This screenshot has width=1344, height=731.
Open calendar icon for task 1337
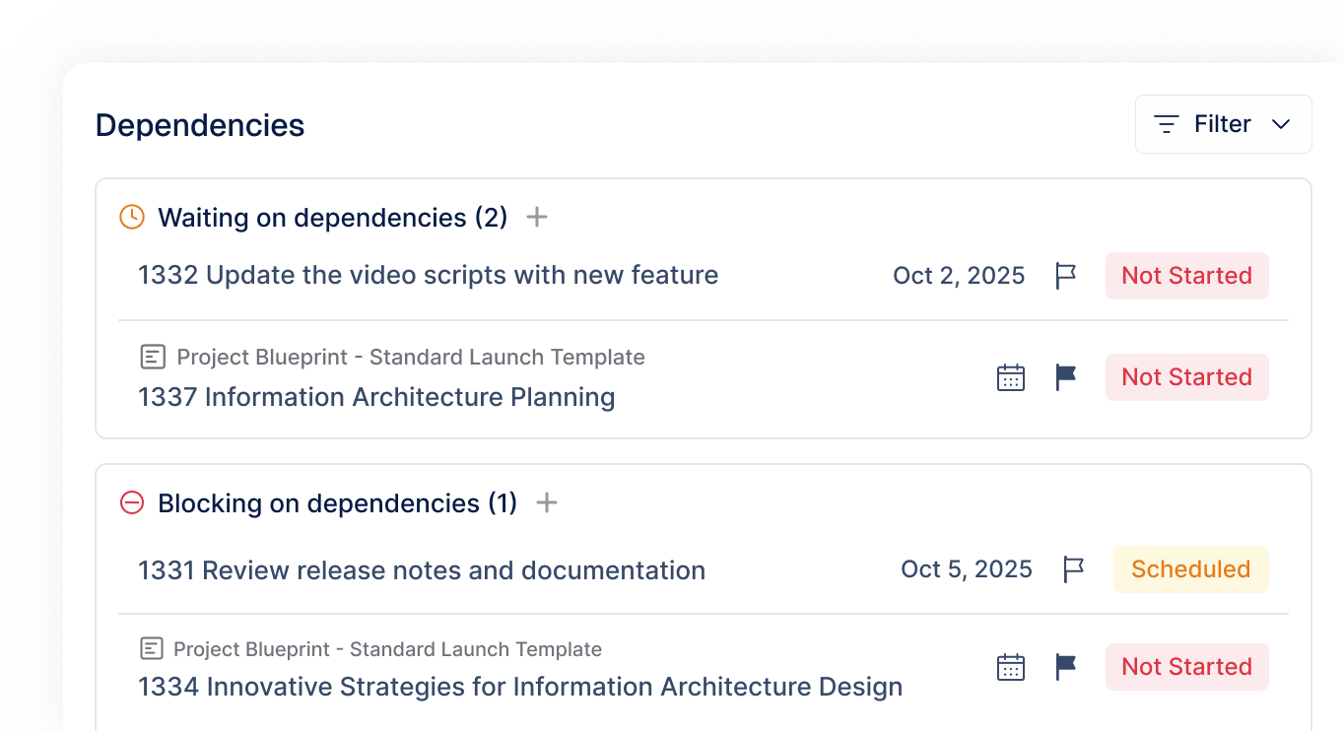click(1011, 377)
